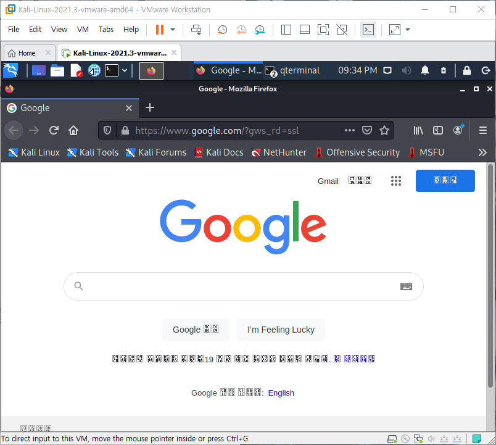Open the VMware View menu
Screen dimensions: 496x445
coord(59,30)
